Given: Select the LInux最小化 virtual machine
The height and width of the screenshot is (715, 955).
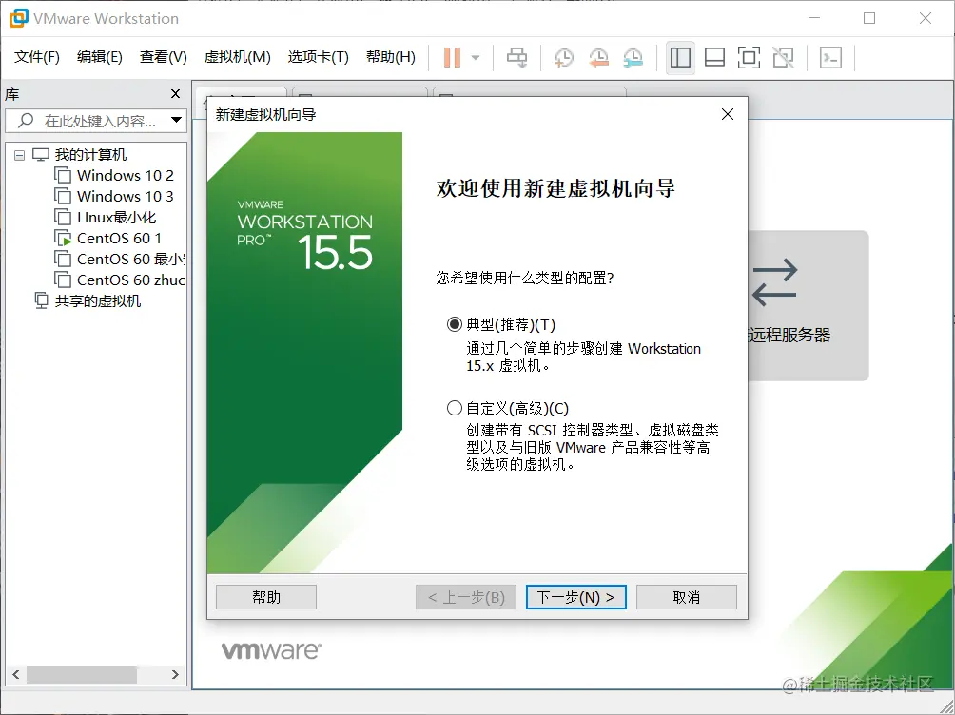Looking at the screenshot, I should [x=116, y=218].
